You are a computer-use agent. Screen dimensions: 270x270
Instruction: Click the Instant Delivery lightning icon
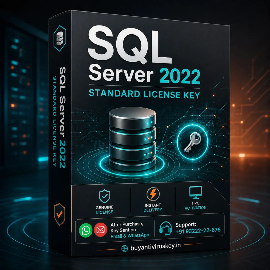(x=153, y=194)
